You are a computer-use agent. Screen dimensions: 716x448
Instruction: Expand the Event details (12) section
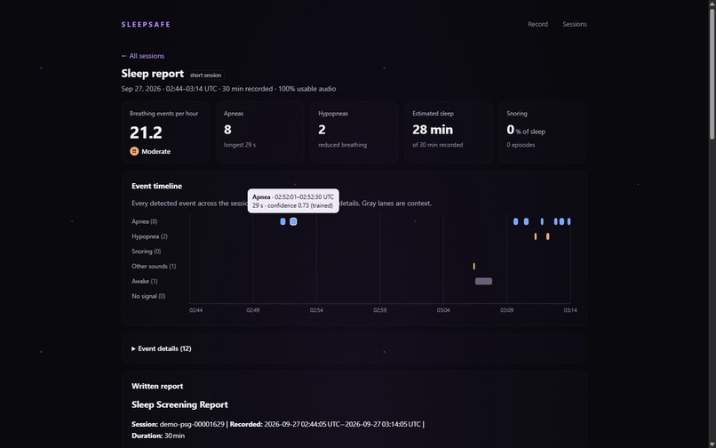pos(162,348)
